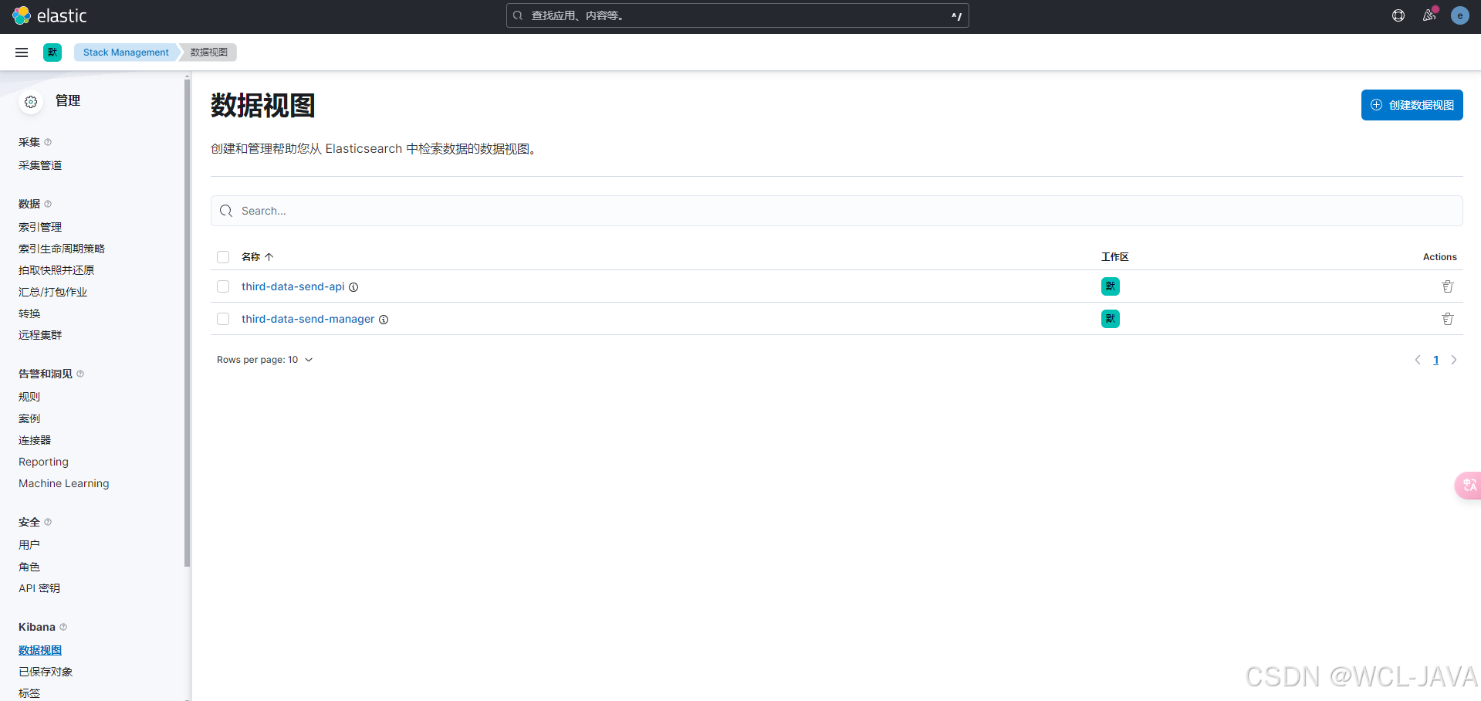Viewport: 1481px width, 701px height.
Task: Open the user avatar menu 'e'
Action: point(1460,15)
